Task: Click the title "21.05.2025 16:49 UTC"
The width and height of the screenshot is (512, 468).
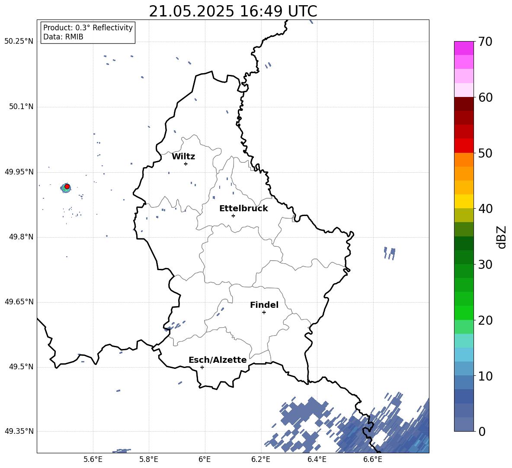Action: (x=233, y=11)
